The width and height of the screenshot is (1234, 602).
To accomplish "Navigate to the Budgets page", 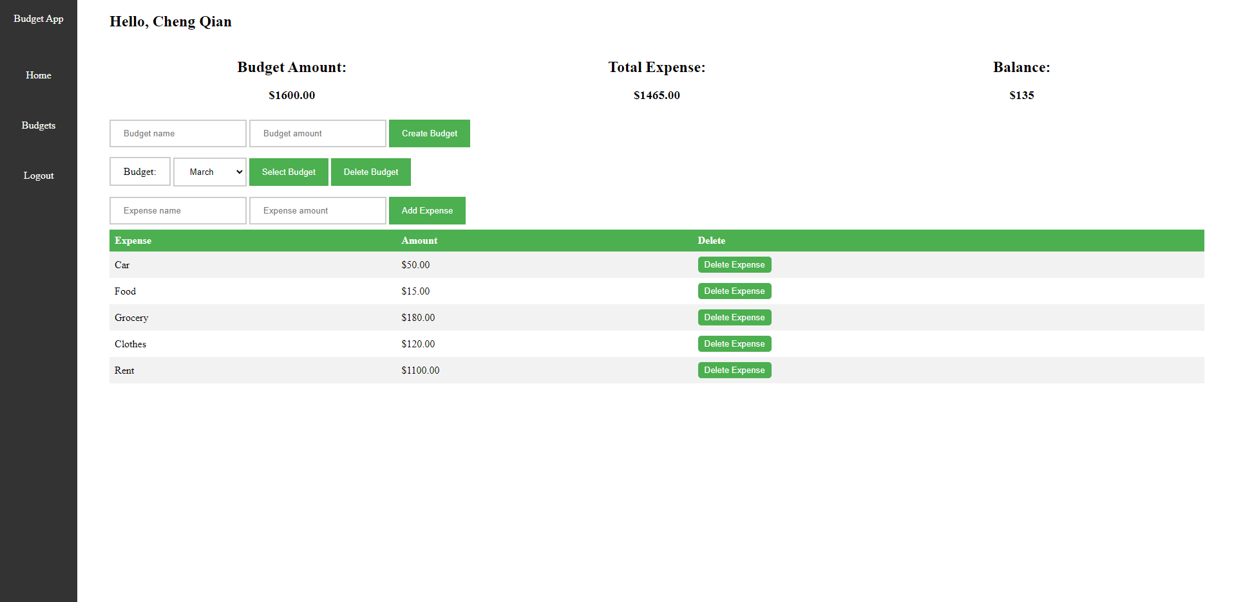I will coord(38,125).
